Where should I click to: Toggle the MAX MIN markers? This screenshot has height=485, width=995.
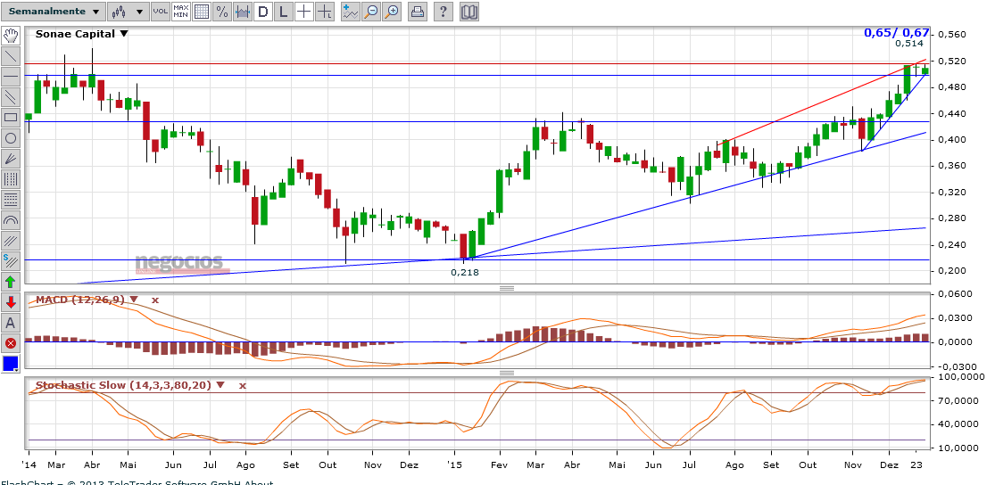coord(181,12)
